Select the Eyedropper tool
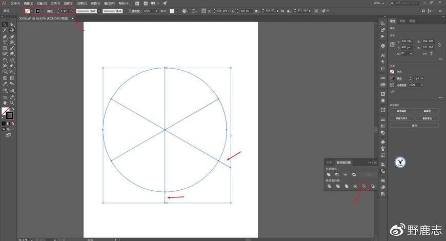The width and height of the screenshot is (446, 241). coord(5,84)
